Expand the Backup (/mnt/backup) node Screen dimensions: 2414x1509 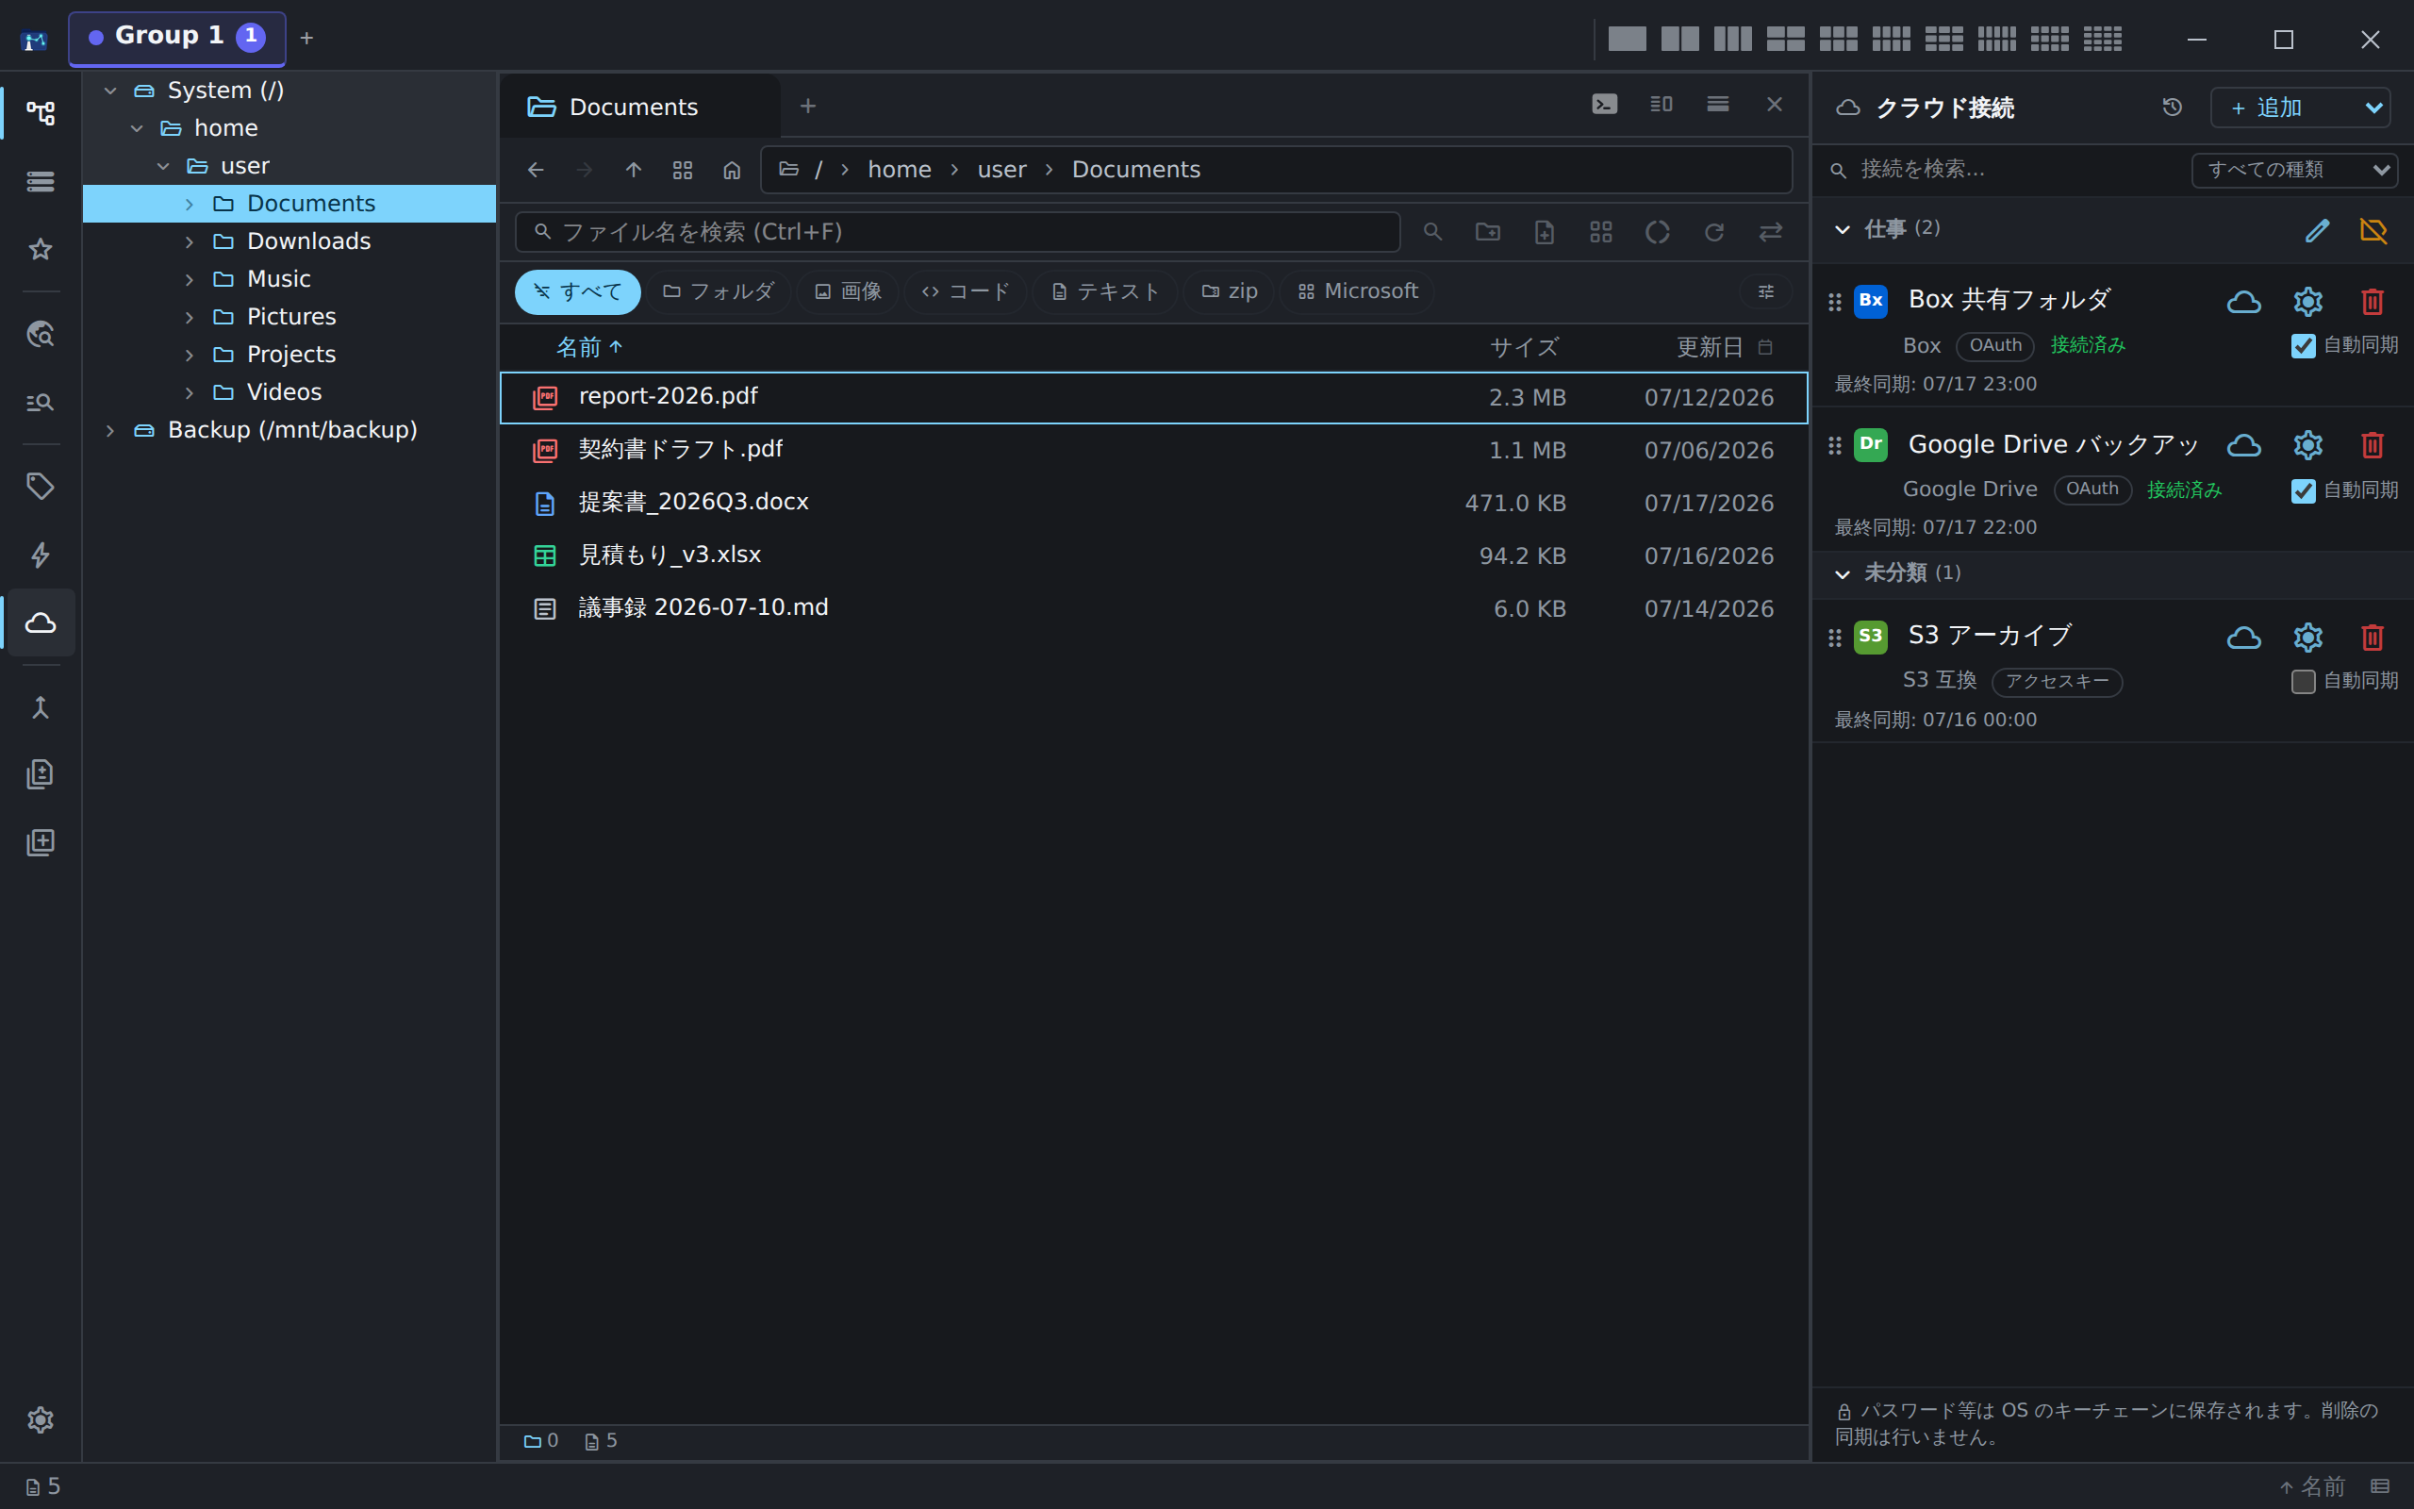pos(110,430)
